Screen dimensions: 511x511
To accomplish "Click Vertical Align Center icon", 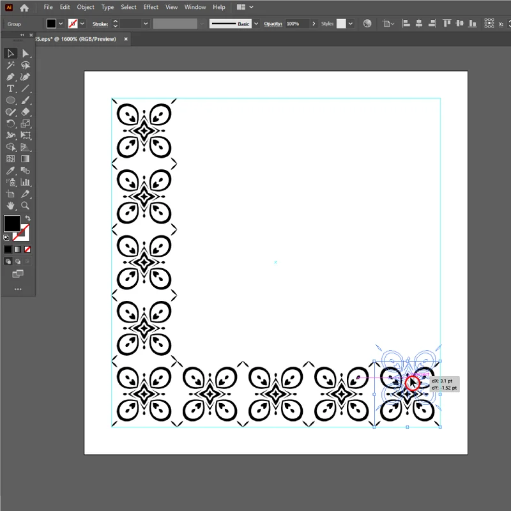I will pyautogui.click(x=460, y=24).
